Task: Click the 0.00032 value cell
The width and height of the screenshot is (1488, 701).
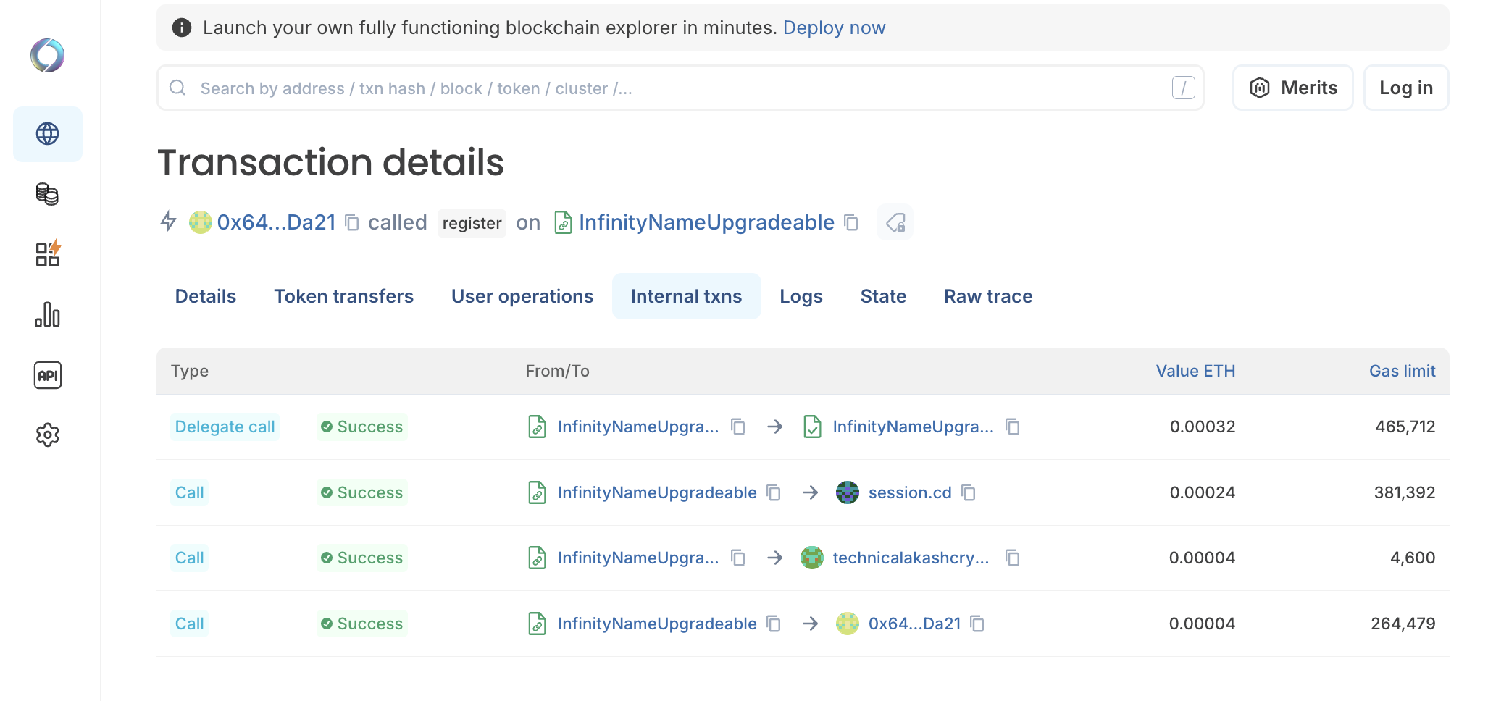Action: 1203,427
